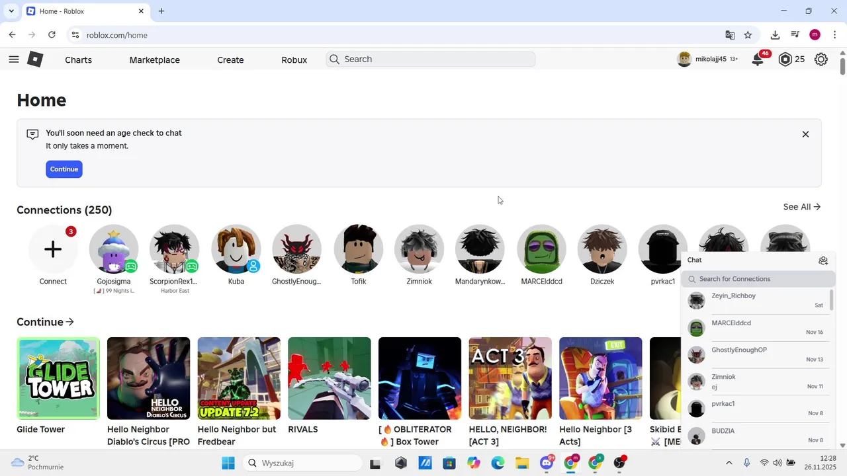This screenshot has height=476, width=847.
Task: Open the clock showing 12:28
Action: [820, 463]
